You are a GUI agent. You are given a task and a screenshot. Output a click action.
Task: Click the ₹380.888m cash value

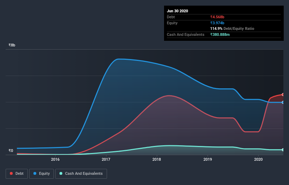click(x=220, y=34)
